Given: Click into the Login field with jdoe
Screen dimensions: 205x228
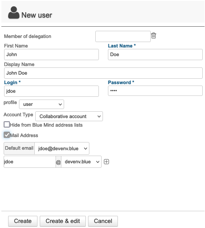Looking at the screenshot, I should coord(51,91).
